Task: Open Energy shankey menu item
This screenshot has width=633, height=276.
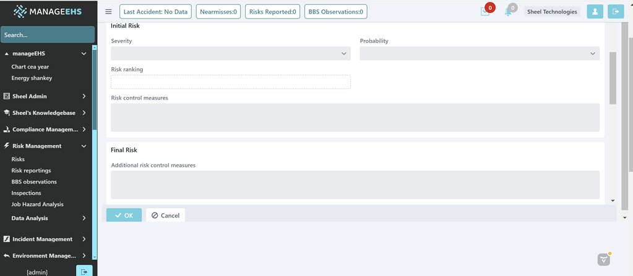Action: tap(32, 78)
